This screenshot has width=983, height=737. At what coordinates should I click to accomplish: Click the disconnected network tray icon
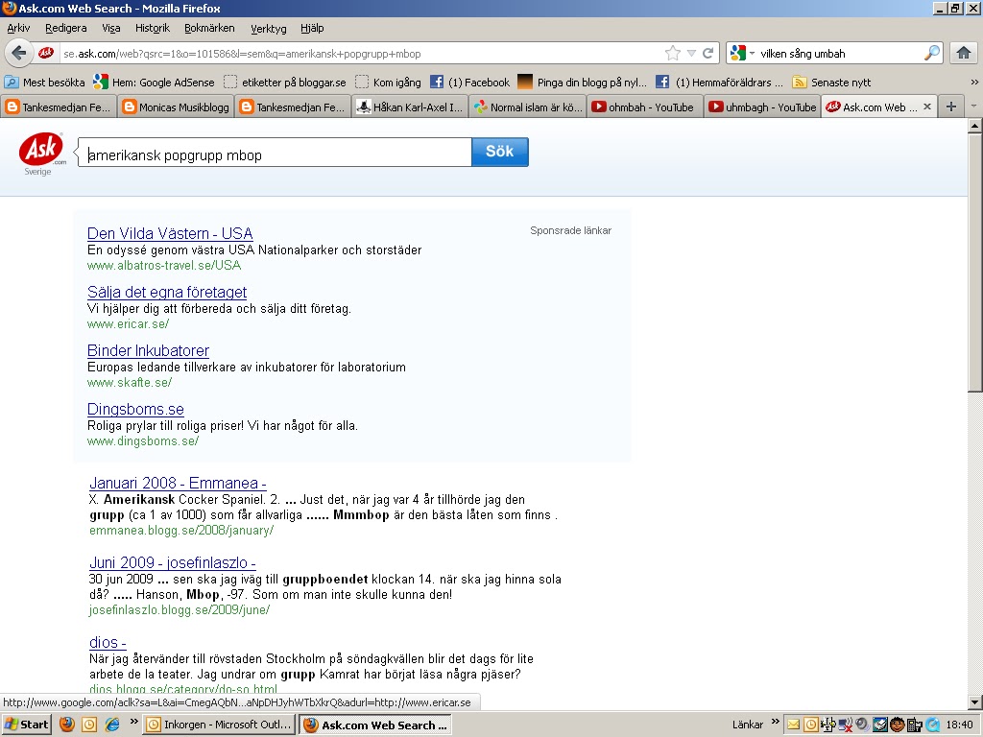pos(845,725)
